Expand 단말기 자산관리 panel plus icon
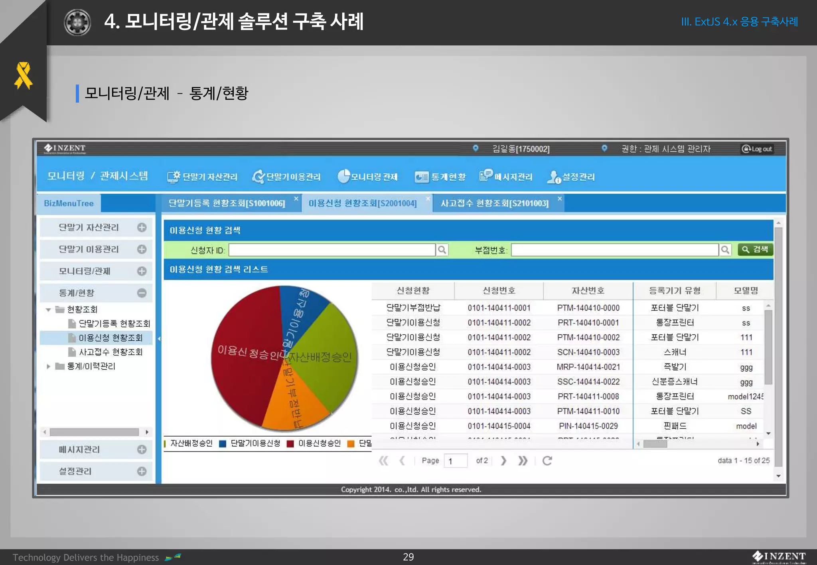The image size is (817, 565). (x=142, y=227)
